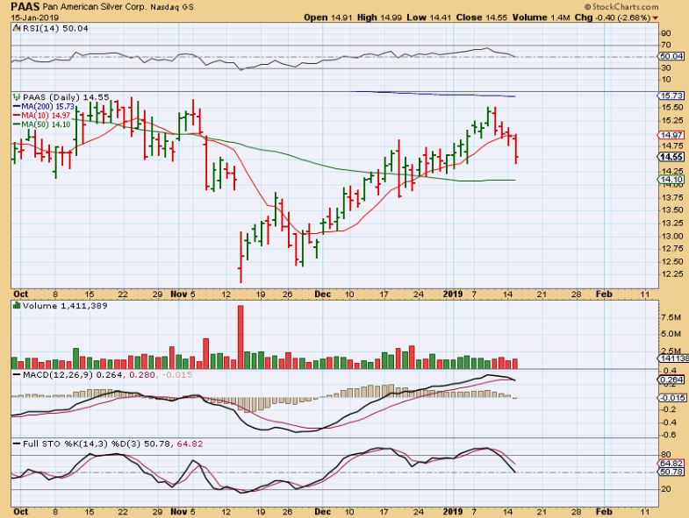Click the 14.10 price tag on right axis

(x=671, y=179)
